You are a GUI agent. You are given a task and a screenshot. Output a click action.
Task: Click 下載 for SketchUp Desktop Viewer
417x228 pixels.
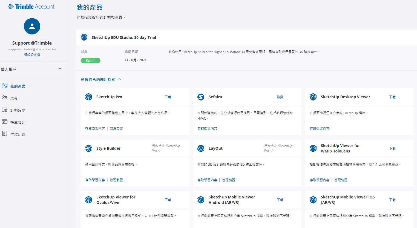pos(392,97)
